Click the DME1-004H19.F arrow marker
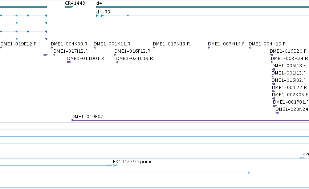309x189 pixels. pyautogui.click(x=250, y=48)
